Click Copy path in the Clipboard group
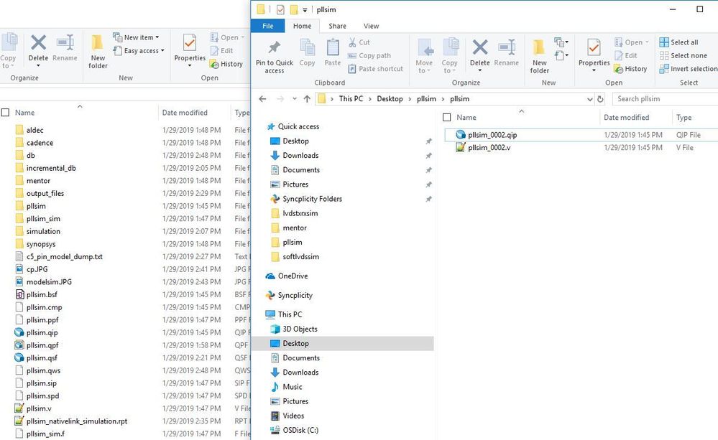The image size is (718, 440). [369, 55]
